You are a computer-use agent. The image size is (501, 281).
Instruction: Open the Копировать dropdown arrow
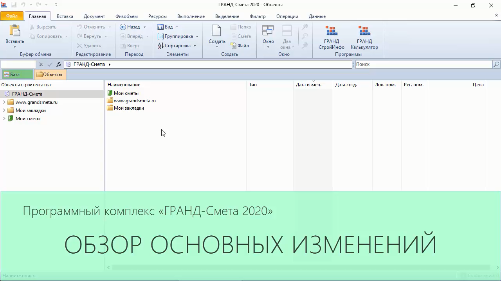67,36
